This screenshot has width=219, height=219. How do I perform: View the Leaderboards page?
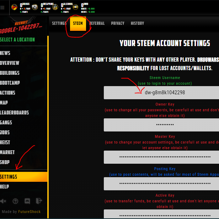point(15,113)
